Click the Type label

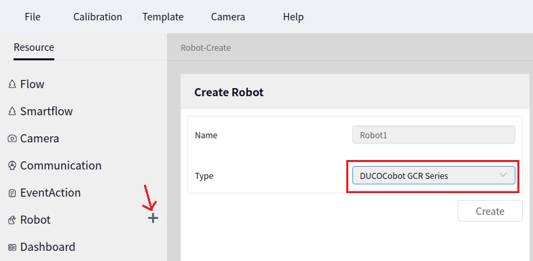[x=204, y=176]
